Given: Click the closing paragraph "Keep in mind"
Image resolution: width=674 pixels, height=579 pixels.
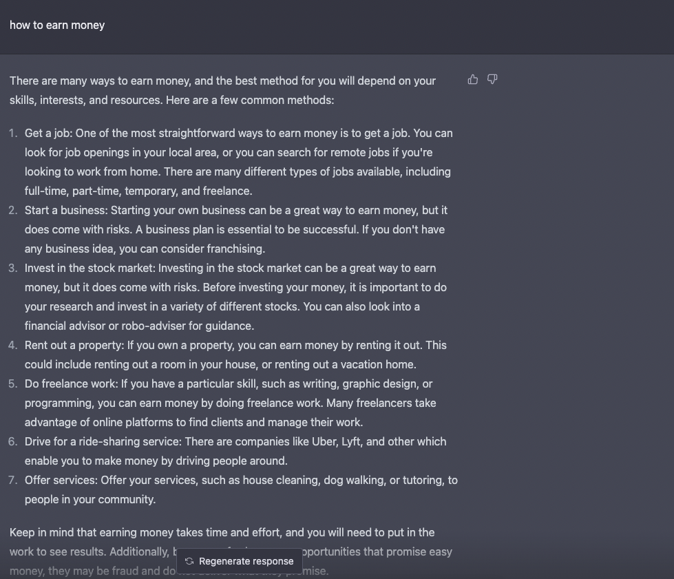Looking at the screenshot, I should (x=231, y=552).
